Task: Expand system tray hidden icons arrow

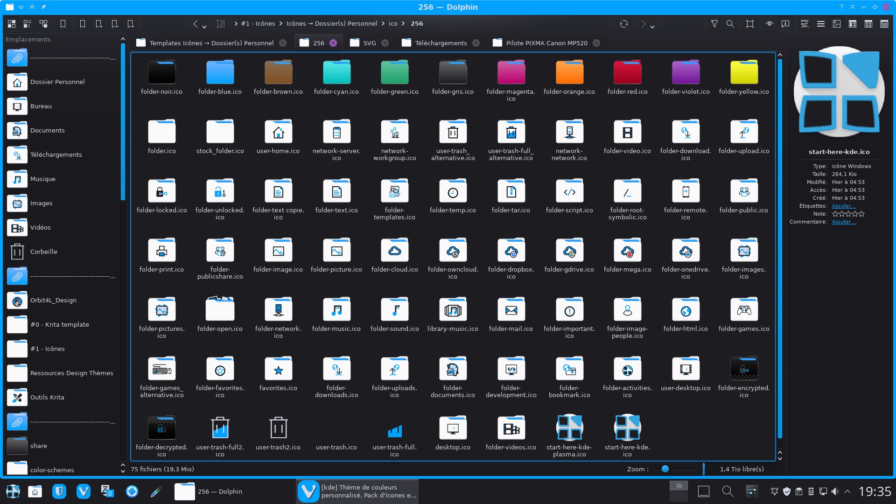Action: 847,491
